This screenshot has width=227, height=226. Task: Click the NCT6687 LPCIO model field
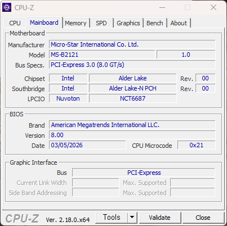click(x=133, y=98)
